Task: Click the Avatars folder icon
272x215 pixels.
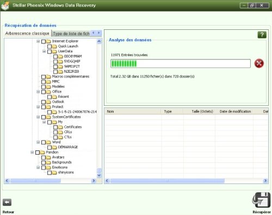Action: tap(48, 157)
